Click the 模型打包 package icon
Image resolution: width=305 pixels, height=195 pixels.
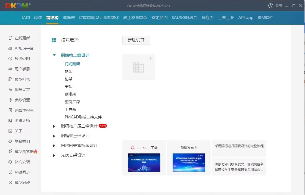pyautogui.click(x=10, y=79)
